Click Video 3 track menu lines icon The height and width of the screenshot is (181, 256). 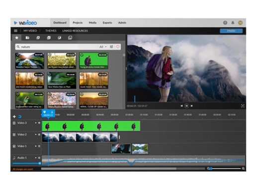click(x=39, y=123)
